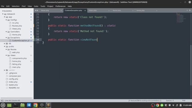Open the power manager tray icon
This screenshot has width=192, height=108.
(181, 105)
